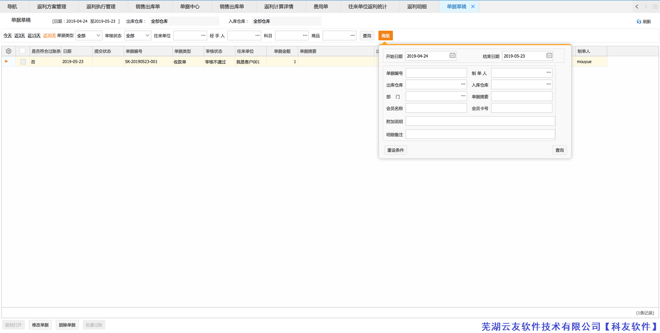Screen dimensions: 660x333
Task: Switch to the 返利执行管理 tab
Action: (x=101, y=7)
